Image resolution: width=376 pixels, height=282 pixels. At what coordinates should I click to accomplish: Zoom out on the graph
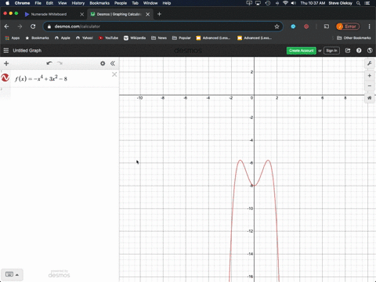370,86
